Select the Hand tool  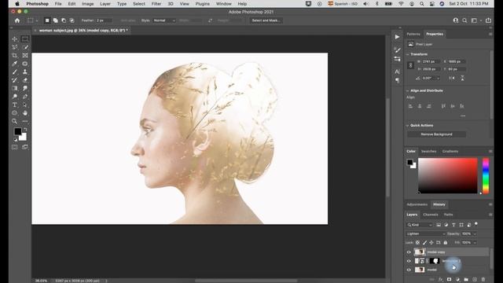tap(25, 113)
